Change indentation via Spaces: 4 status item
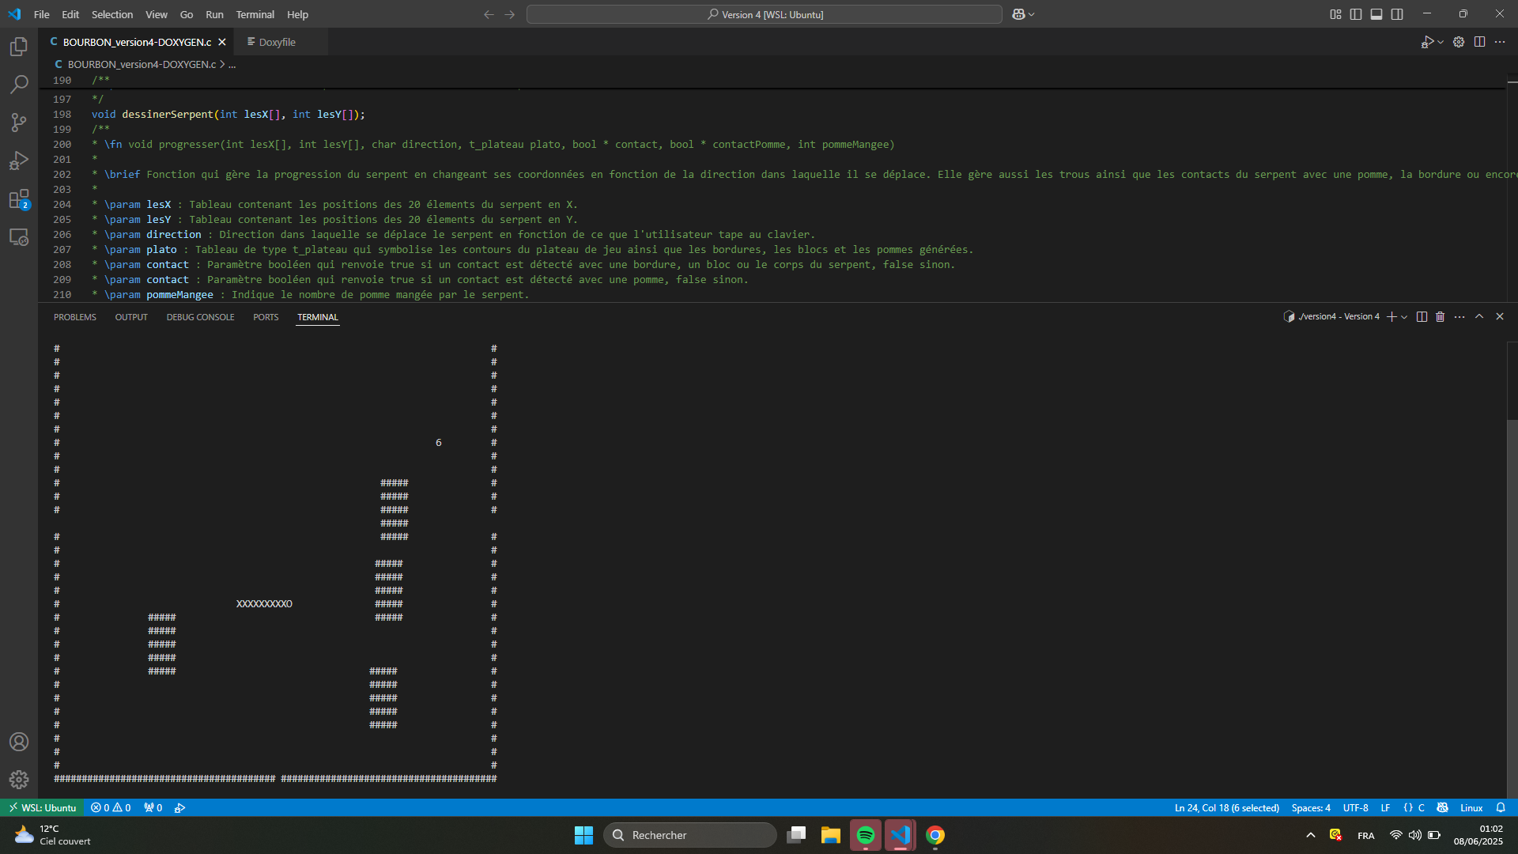 (x=1310, y=807)
